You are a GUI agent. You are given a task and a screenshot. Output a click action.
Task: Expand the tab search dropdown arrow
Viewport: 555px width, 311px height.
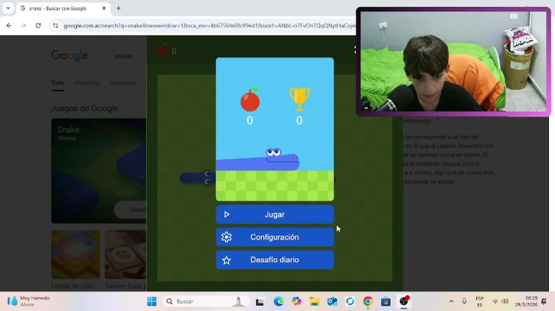click(x=8, y=8)
